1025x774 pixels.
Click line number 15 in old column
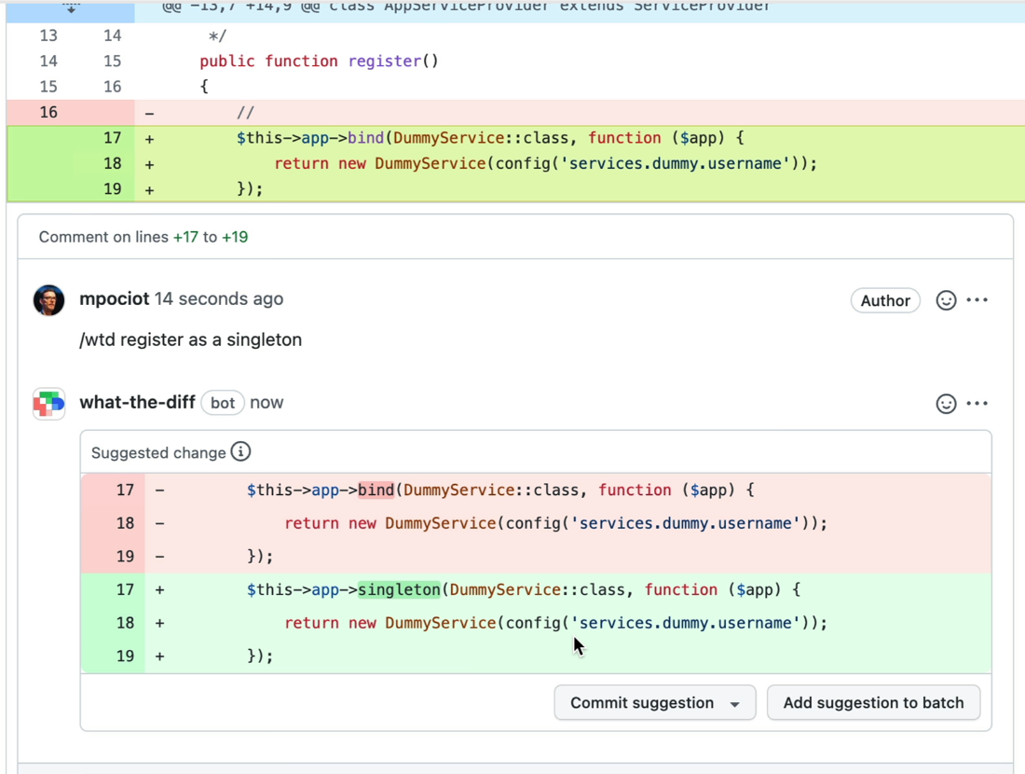48,87
